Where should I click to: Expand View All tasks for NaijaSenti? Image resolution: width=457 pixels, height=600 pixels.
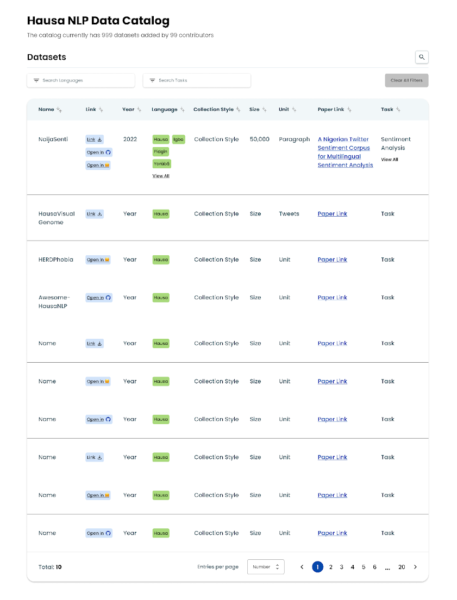389,159
